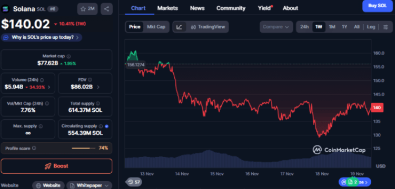Click the 156.1274 open price label
The image size is (395, 189).
tap(135, 65)
